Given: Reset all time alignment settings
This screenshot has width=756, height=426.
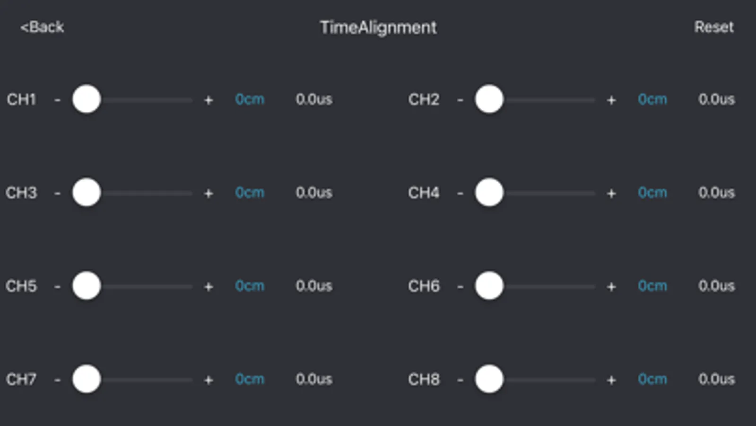Looking at the screenshot, I should click(x=715, y=27).
